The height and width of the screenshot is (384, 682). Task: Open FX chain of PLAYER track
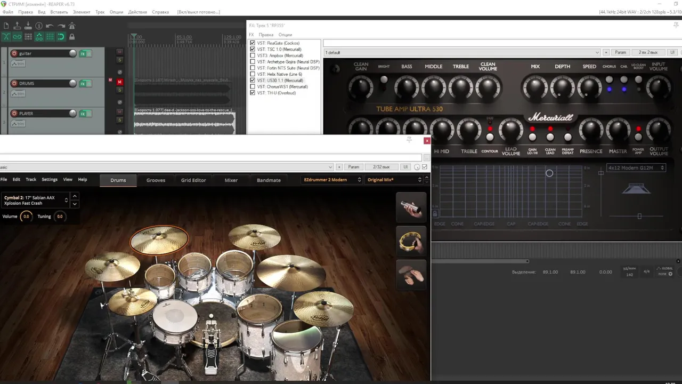(x=83, y=114)
